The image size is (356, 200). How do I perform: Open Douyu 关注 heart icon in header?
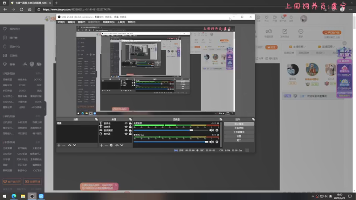pyautogui.click(x=267, y=17)
